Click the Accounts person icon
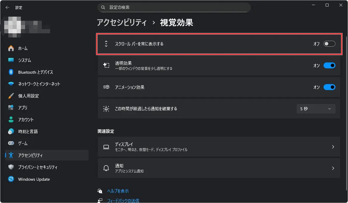This screenshot has height=203, width=348. point(11,119)
